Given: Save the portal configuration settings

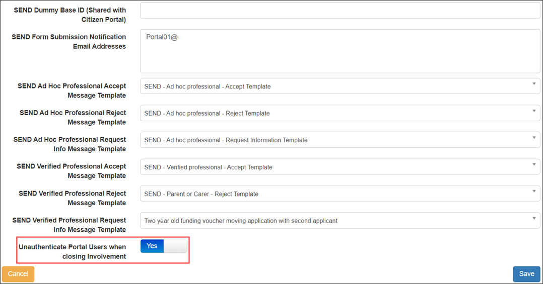Looking at the screenshot, I should 526,274.
